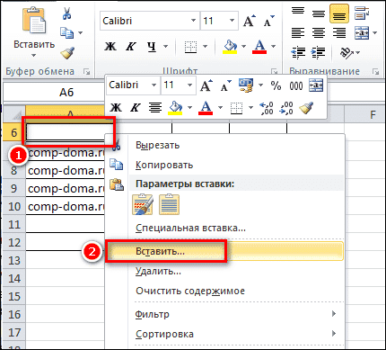The width and height of the screenshot is (386, 350).
Task: Decrease font size in the ribbon
Action: 268,21
